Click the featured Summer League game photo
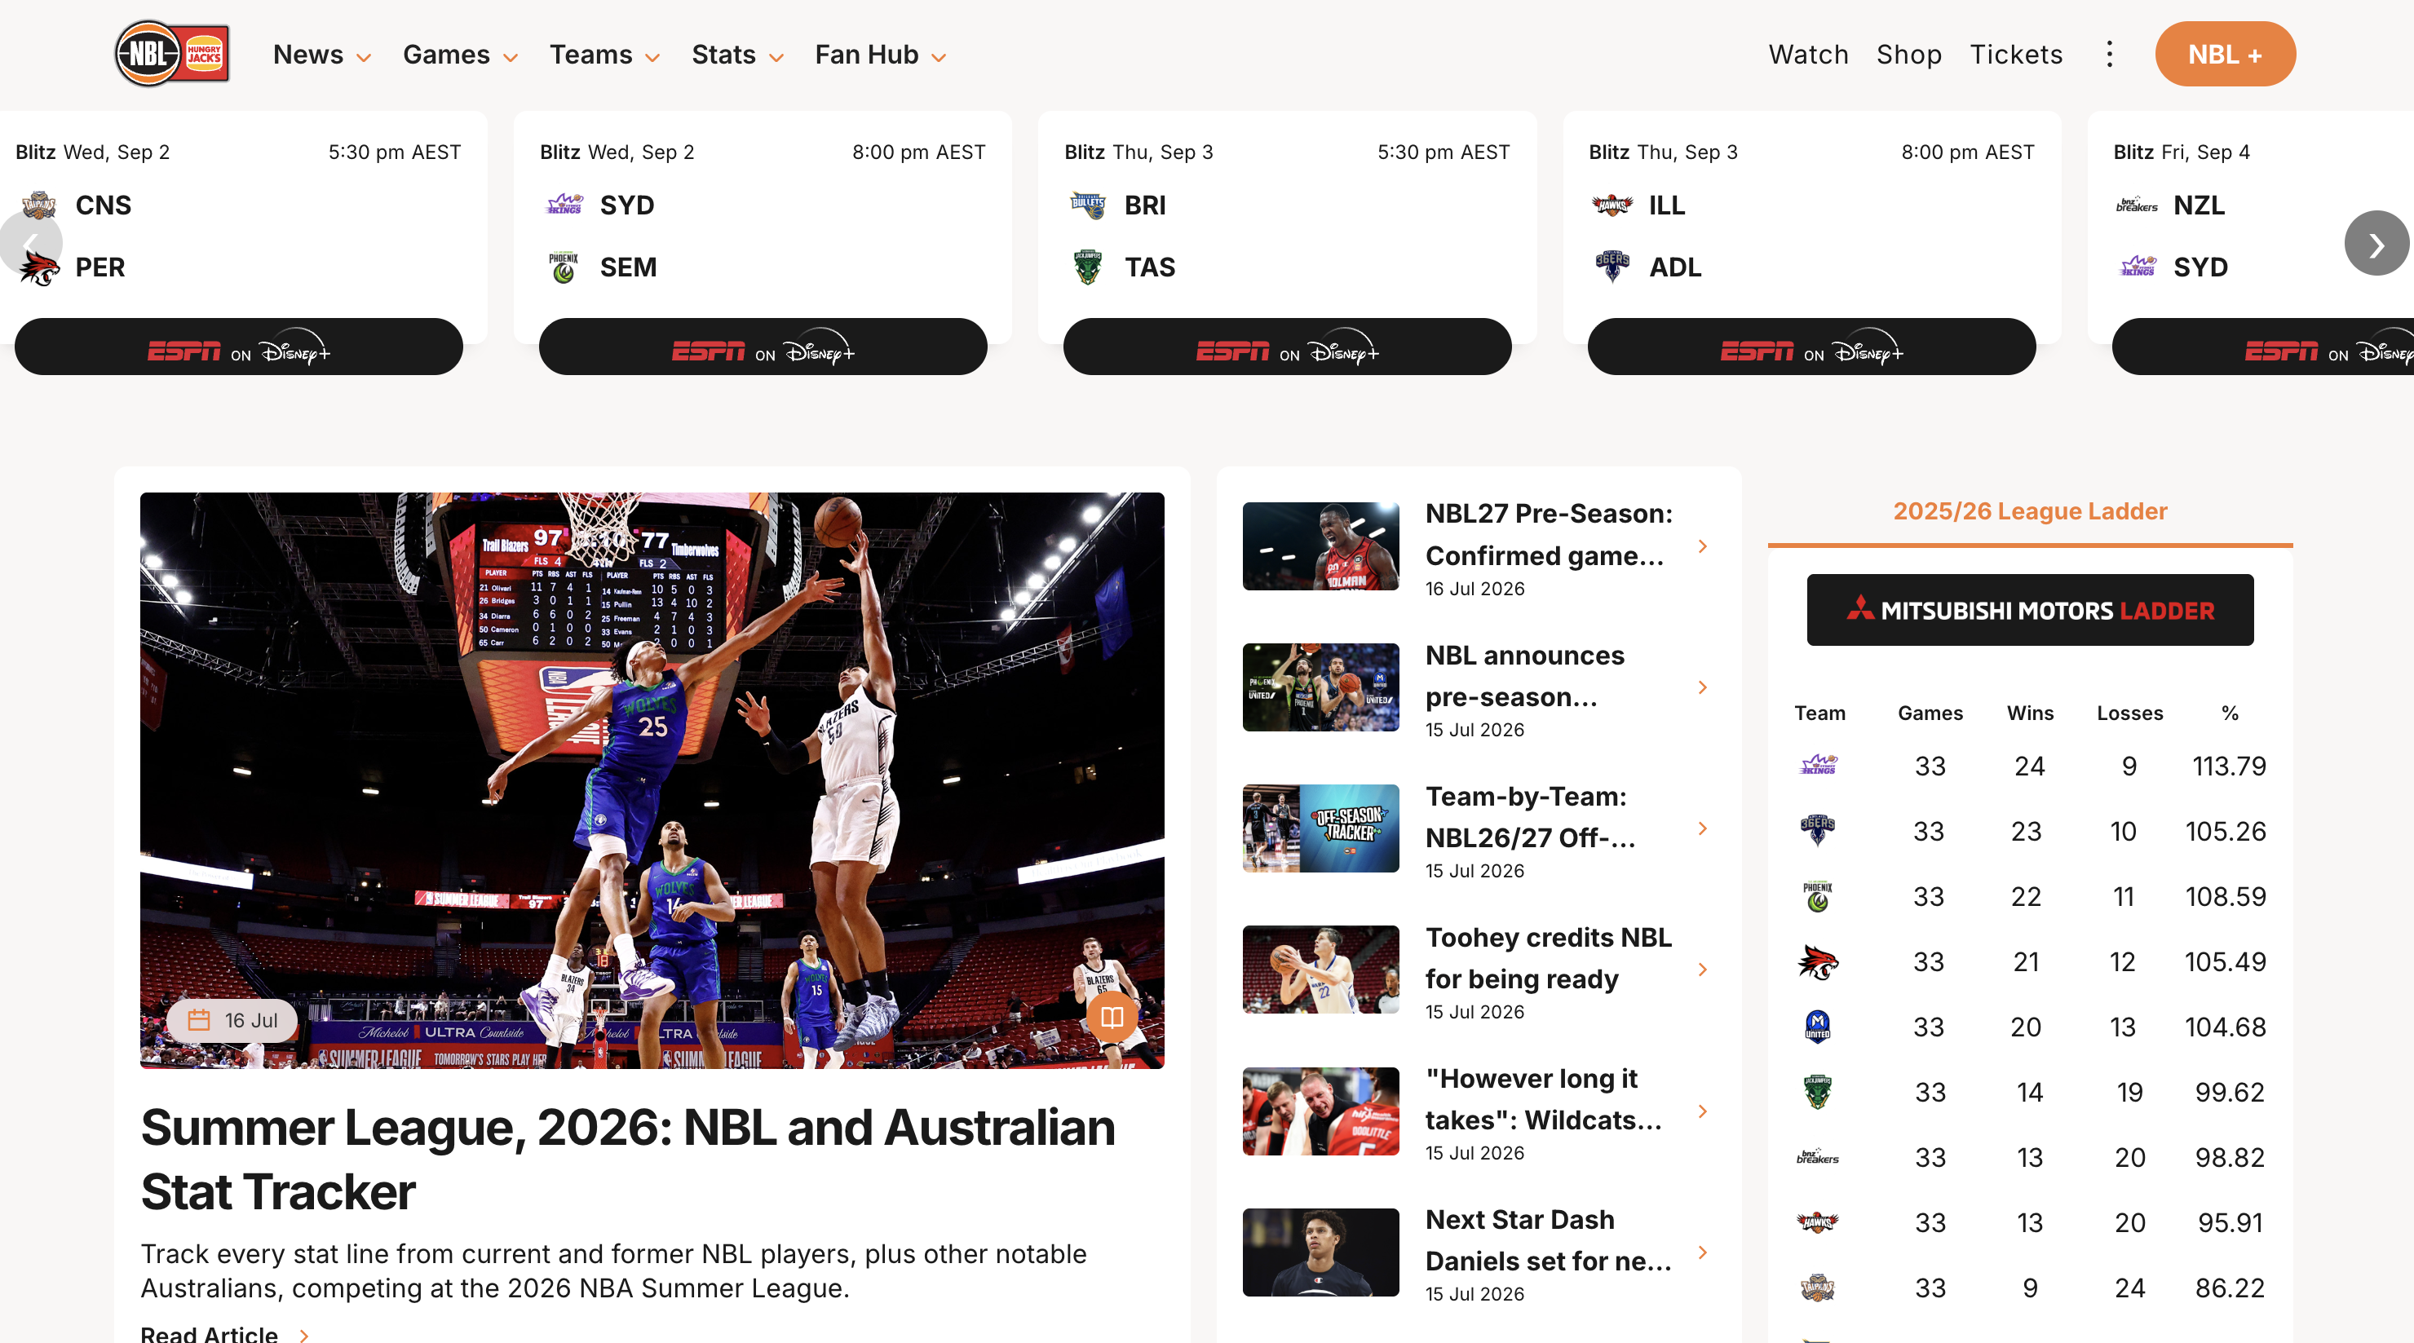The width and height of the screenshot is (2414, 1343). click(652, 780)
